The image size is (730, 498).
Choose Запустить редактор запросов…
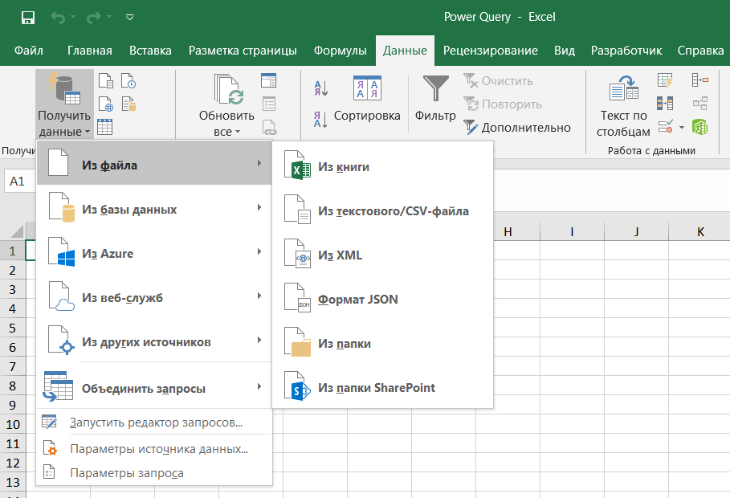coord(154,422)
